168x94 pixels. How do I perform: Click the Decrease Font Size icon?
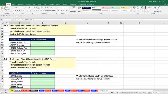pyautogui.click(x=32, y=8)
